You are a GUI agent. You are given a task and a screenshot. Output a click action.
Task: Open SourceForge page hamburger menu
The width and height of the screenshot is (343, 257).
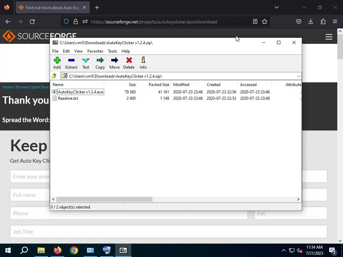329,37
